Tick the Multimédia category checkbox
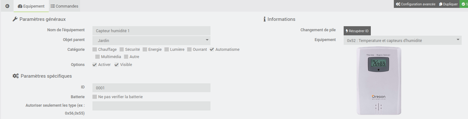 pos(98,57)
